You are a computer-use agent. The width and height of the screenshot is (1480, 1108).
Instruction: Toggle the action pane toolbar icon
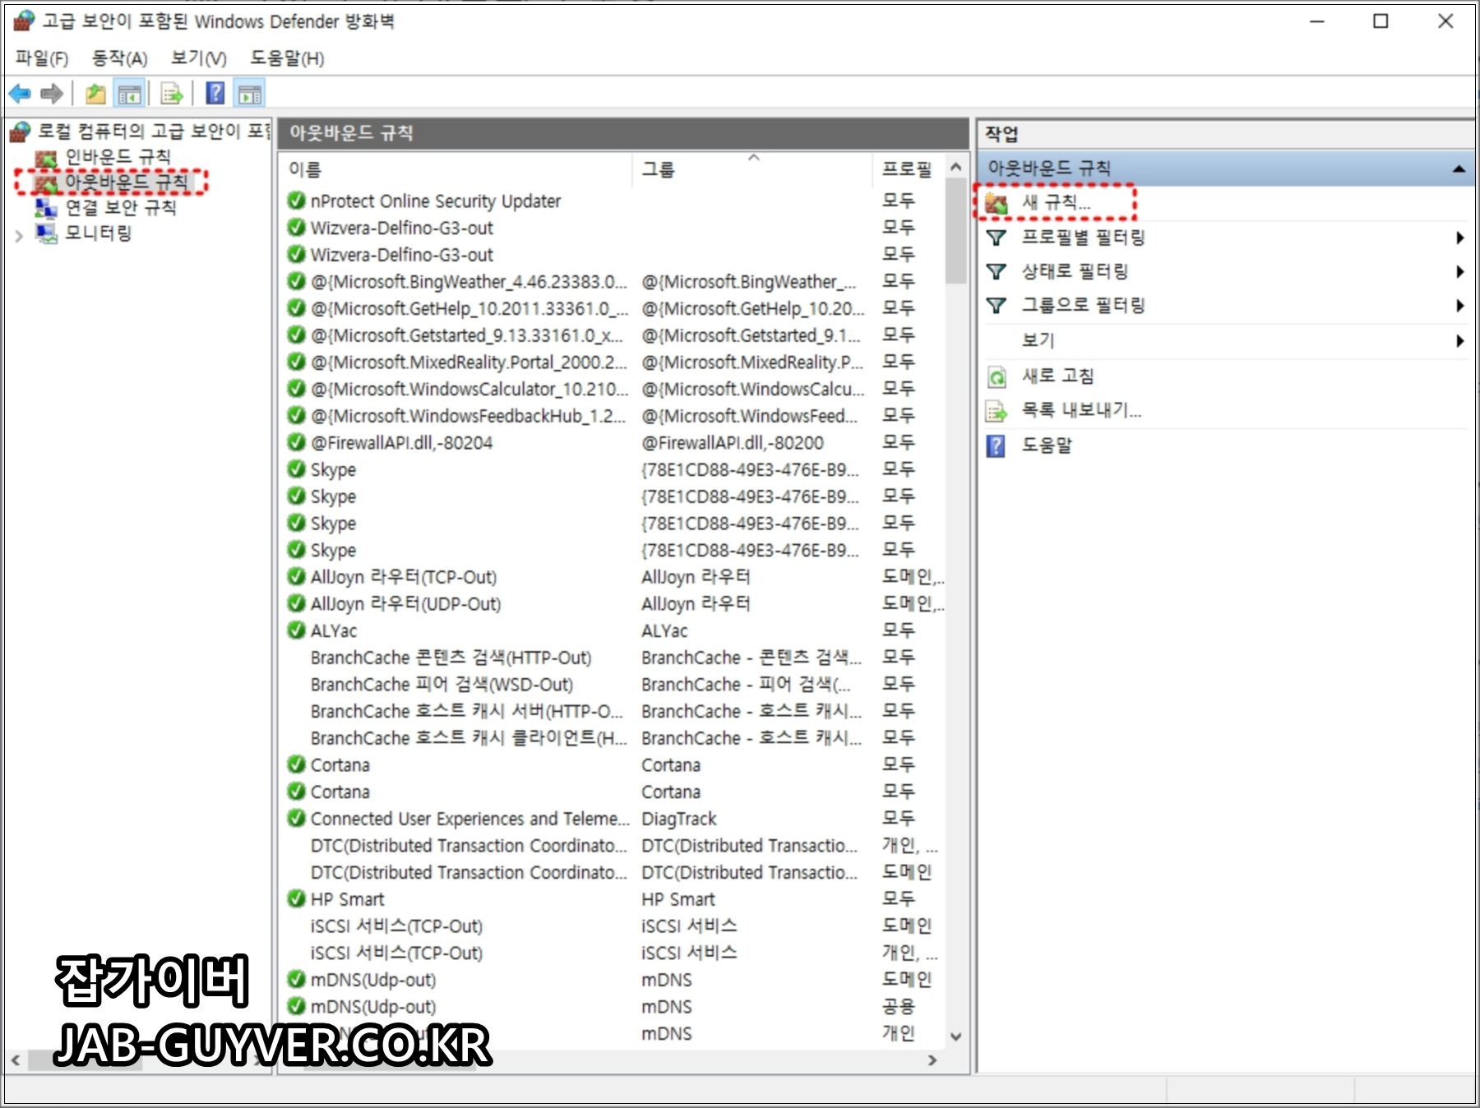click(250, 94)
